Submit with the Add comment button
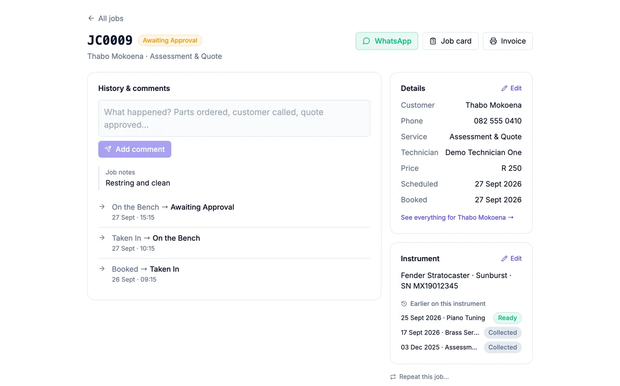 point(135,149)
